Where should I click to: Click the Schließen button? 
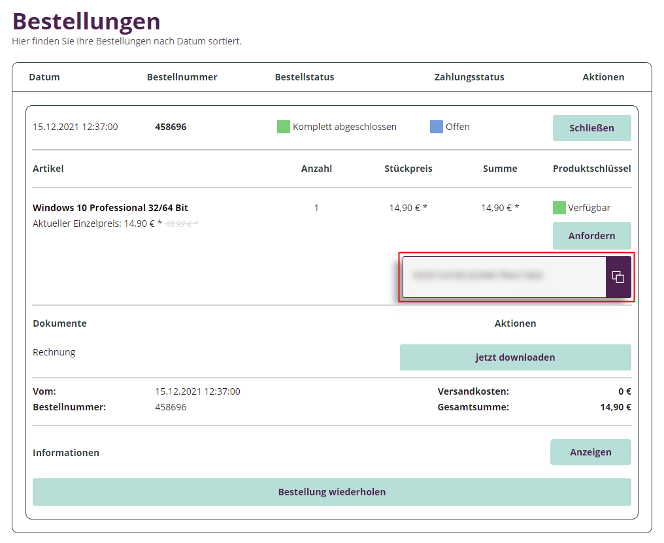[591, 128]
